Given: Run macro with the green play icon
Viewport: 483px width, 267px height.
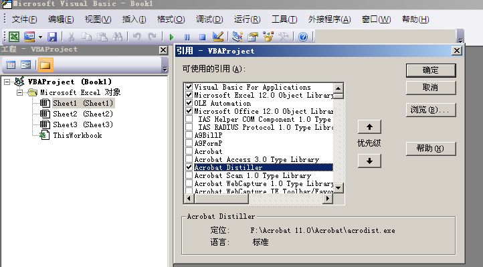Looking at the screenshot, I should 171,37.
